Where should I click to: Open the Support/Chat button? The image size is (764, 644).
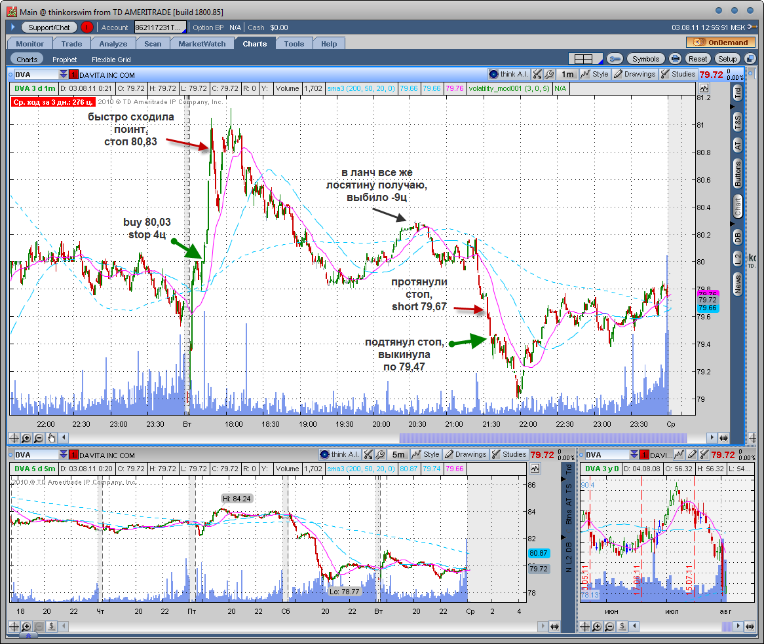click(48, 27)
